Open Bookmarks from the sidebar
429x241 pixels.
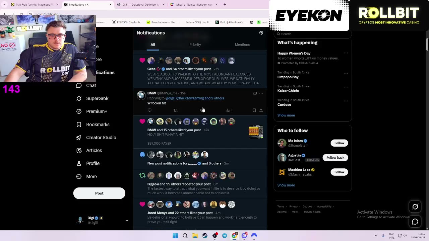point(93,125)
